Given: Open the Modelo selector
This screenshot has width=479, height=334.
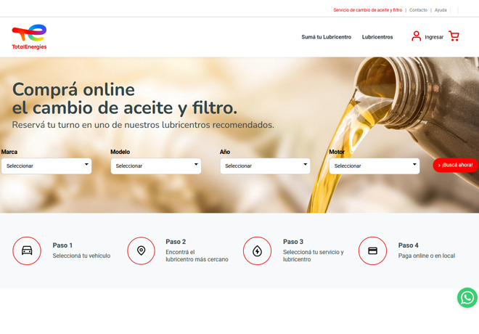Looking at the screenshot, I should [155, 166].
